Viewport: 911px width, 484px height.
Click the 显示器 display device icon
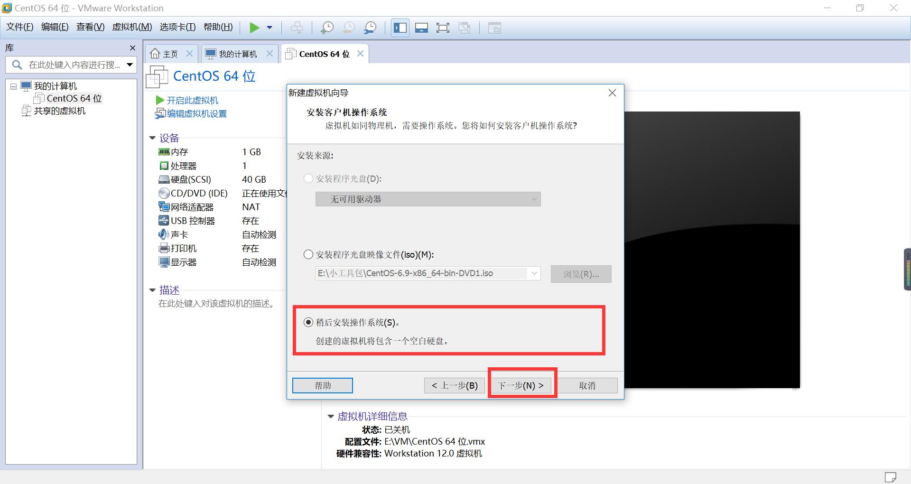point(164,262)
